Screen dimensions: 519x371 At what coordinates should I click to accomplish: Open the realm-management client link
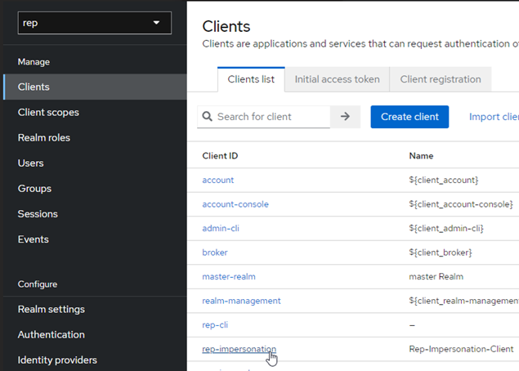click(241, 301)
